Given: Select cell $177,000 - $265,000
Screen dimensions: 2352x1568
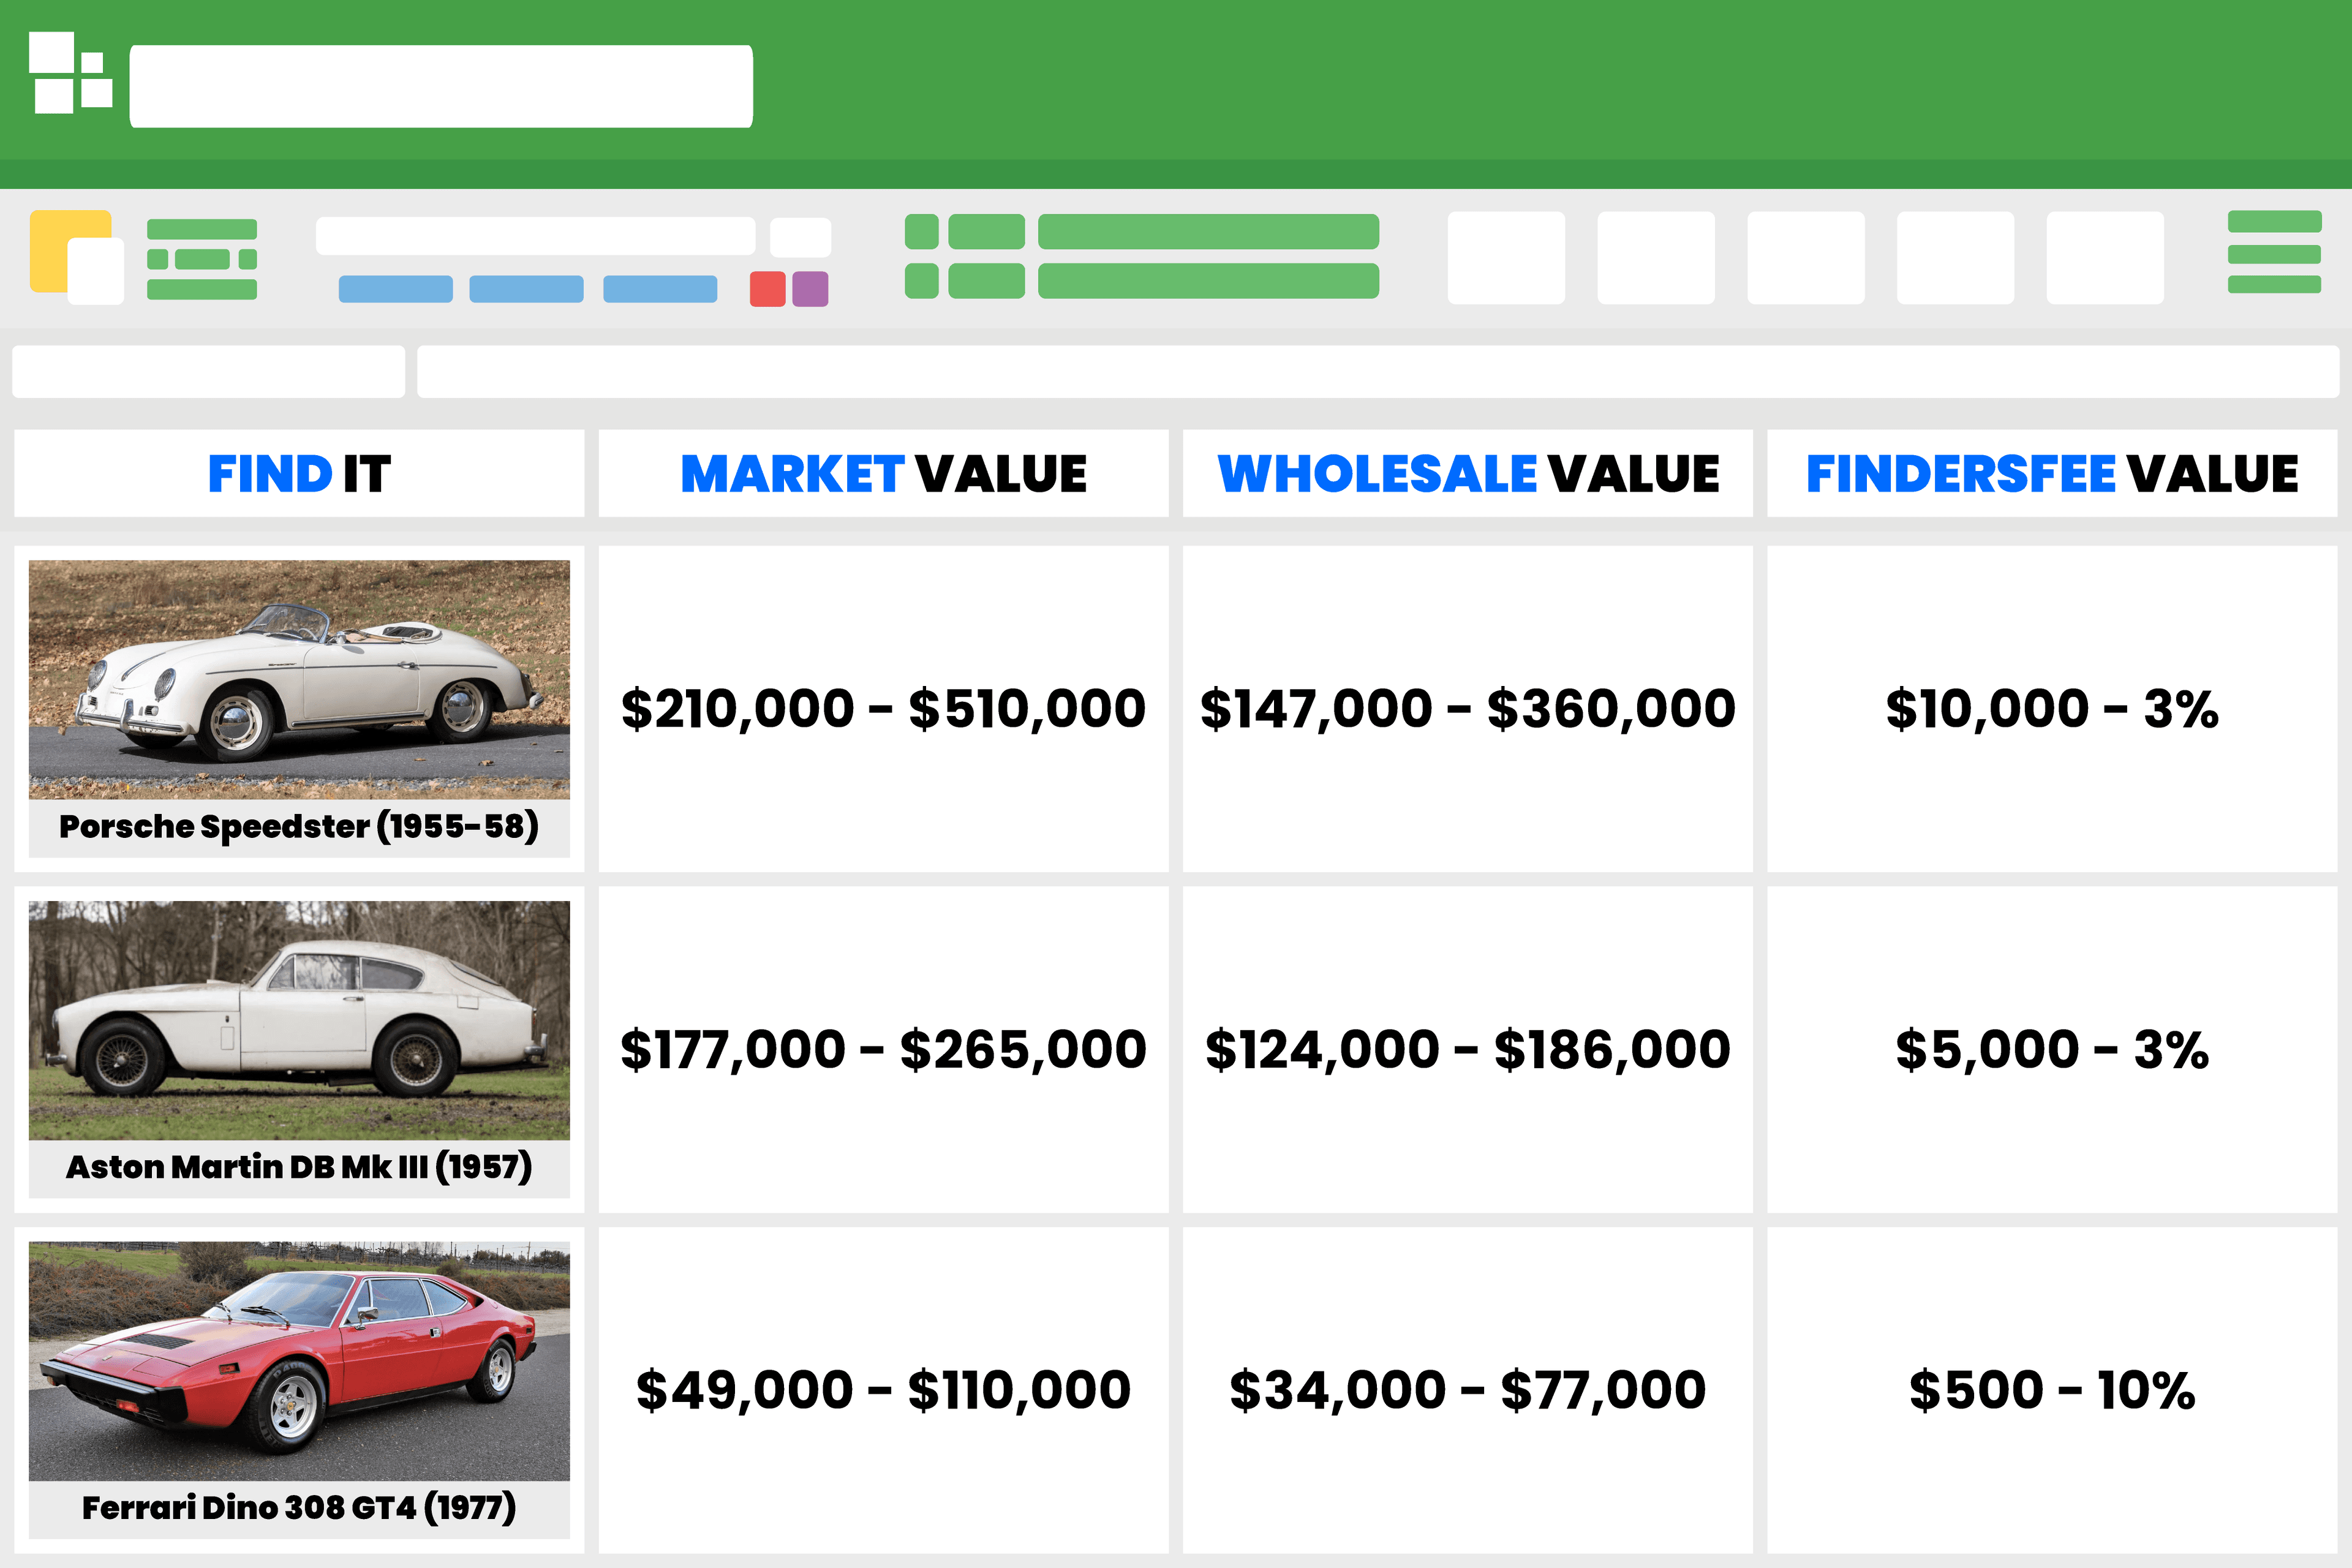Looking at the screenshot, I should [883, 1050].
